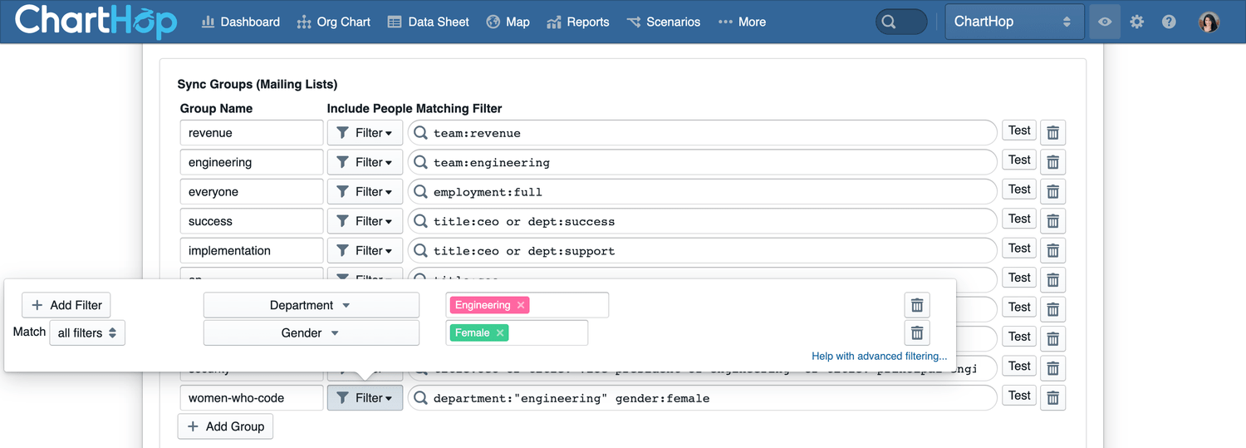1246x448 pixels.
Task: Delete the everyone group
Action: [x=1052, y=192]
